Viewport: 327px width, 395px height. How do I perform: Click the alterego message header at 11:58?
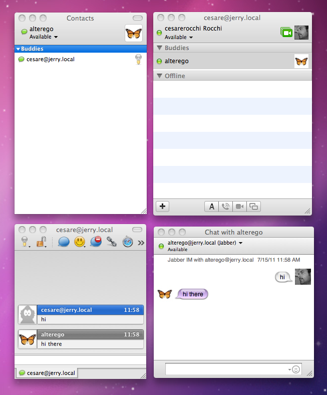(90, 334)
